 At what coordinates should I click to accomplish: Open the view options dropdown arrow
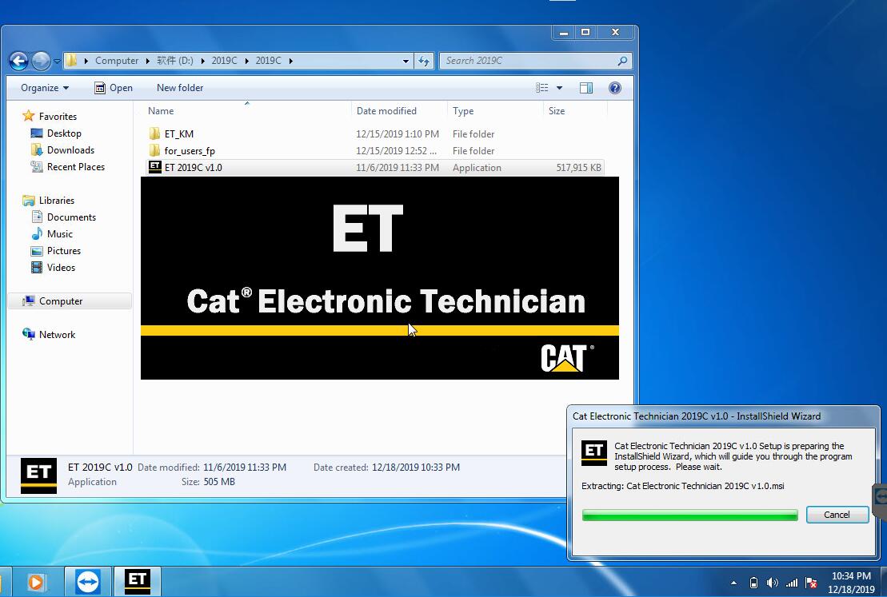[559, 88]
